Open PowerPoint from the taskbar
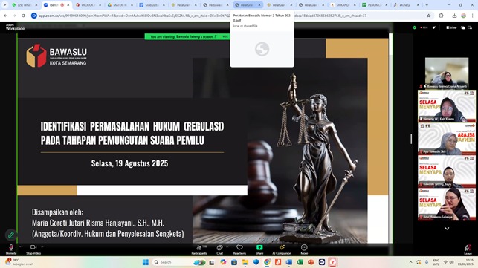This screenshot has height=268, width=478. (x=311, y=262)
